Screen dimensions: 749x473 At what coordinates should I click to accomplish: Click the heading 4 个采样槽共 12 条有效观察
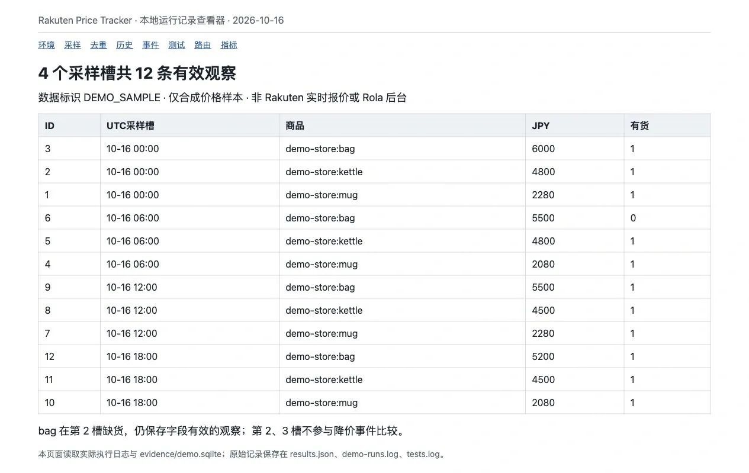click(137, 73)
